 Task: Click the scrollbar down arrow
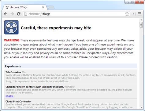(x=141, y=107)
